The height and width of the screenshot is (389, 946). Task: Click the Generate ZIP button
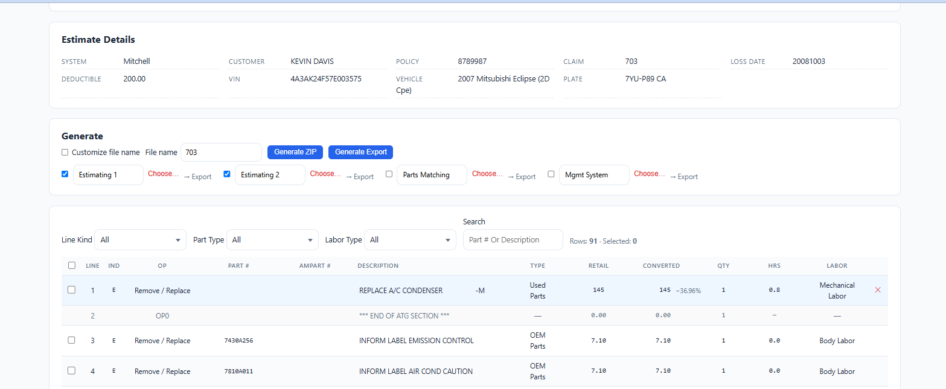(295, 152)
